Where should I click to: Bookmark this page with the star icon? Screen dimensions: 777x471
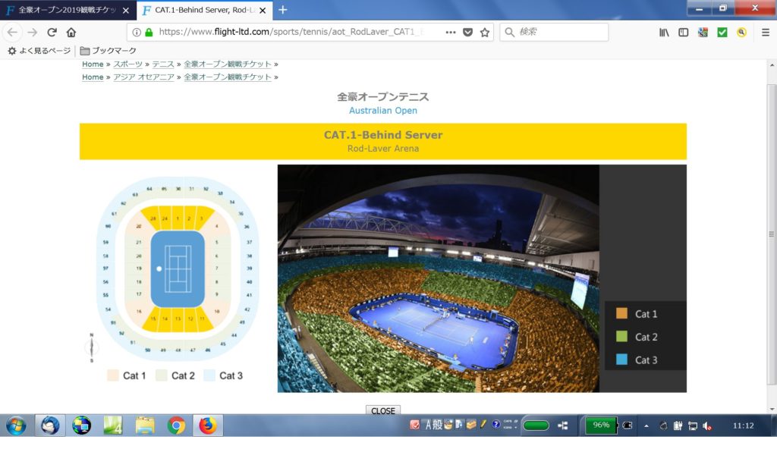pyautogui.click(x=485, y=33)
